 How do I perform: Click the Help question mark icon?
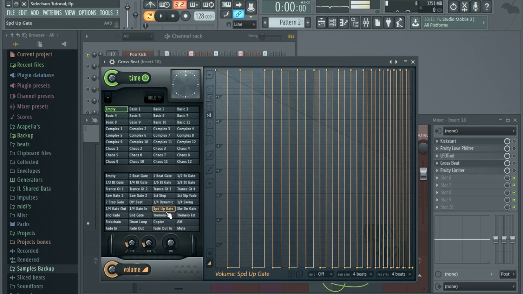point(486,7)
